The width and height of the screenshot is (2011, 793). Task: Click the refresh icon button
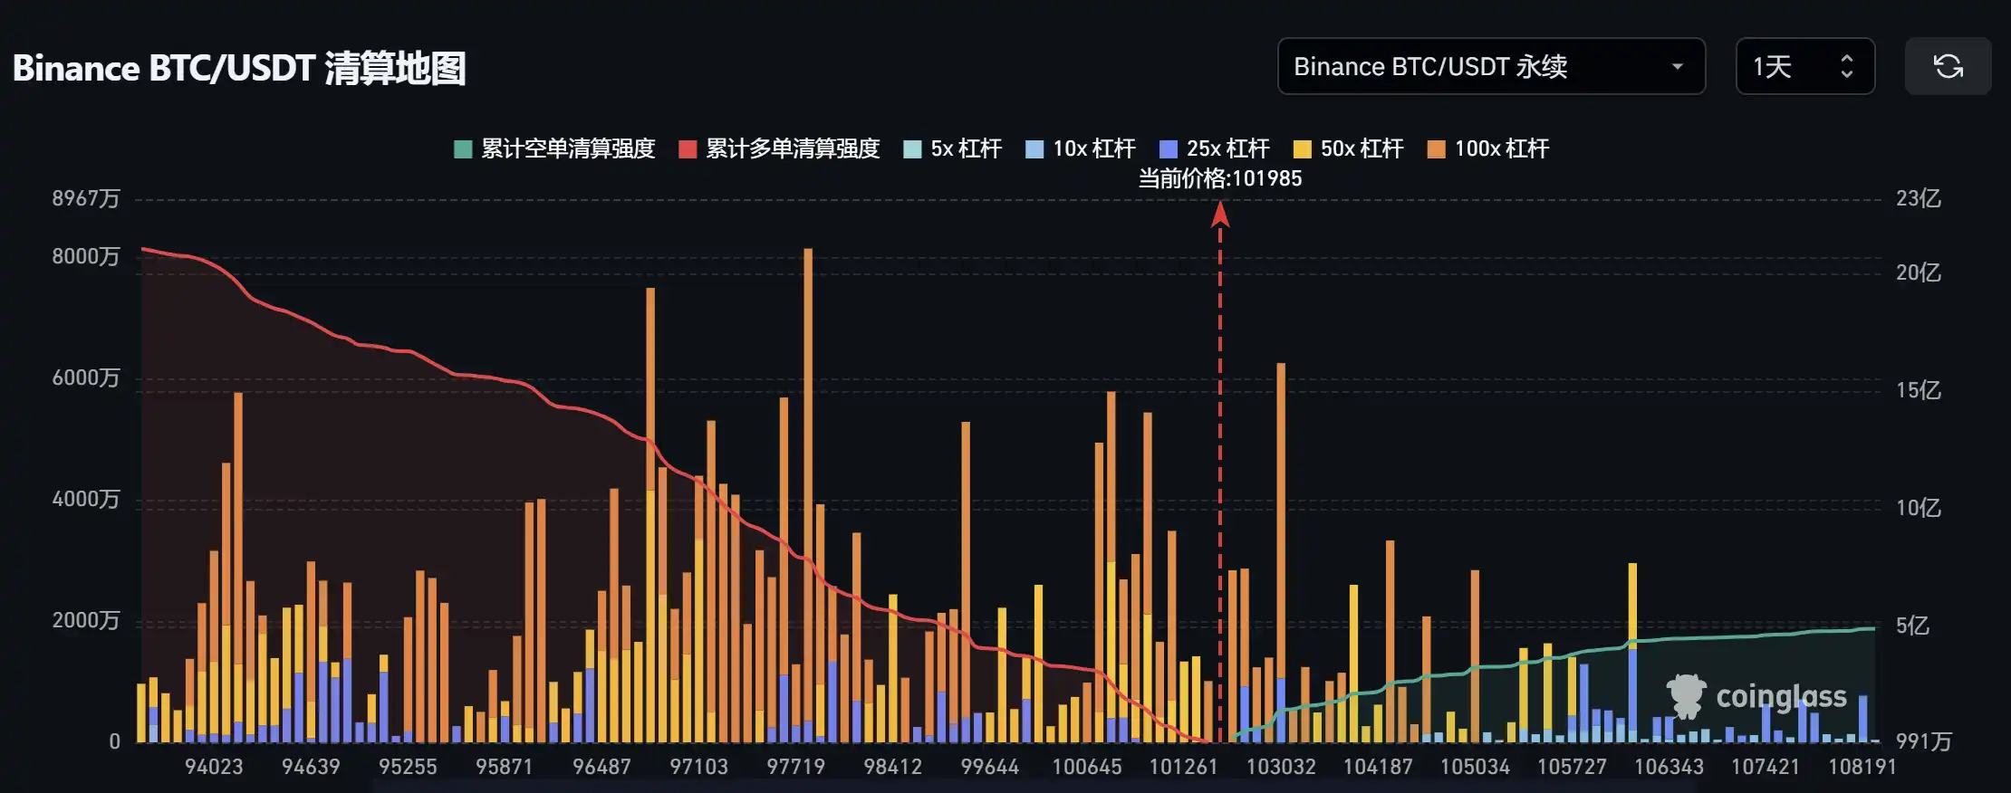1948,66
